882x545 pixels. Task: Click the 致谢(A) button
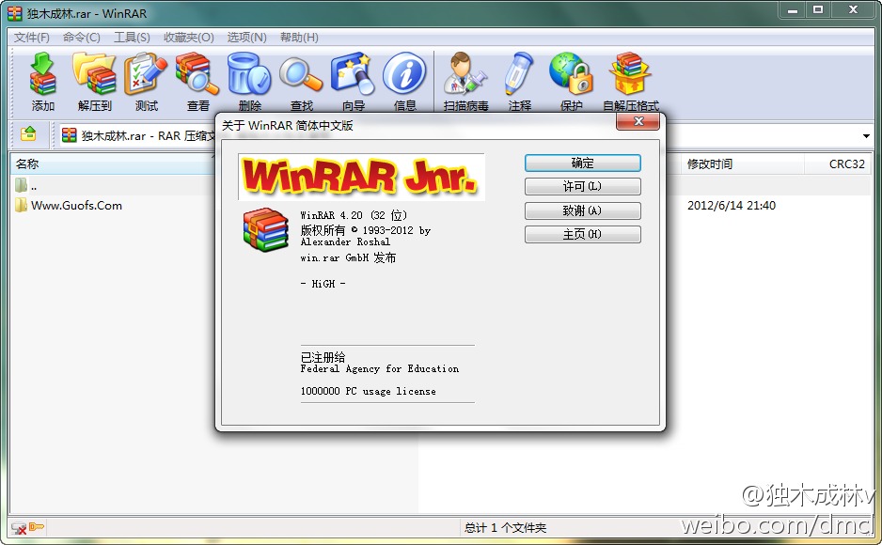tap(583, 210)
